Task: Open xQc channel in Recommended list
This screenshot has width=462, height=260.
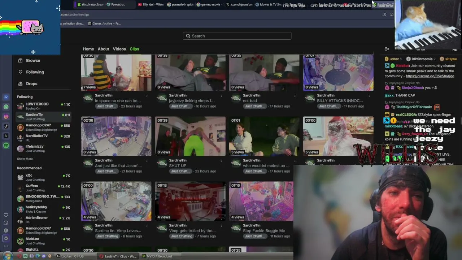Action: [43, 177]
